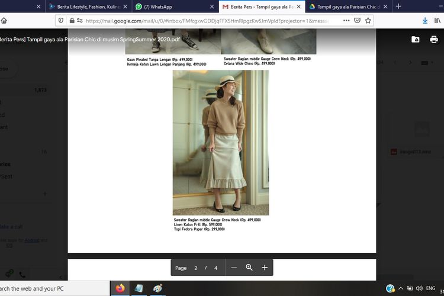Click the magnifier fit-zoom icon
The width and height of the screenshot is (444, 296).
[249, 268]
